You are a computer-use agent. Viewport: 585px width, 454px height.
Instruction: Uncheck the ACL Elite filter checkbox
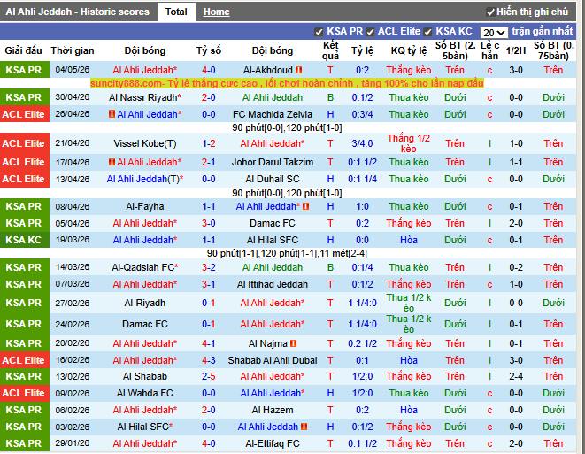pos(370,32)
